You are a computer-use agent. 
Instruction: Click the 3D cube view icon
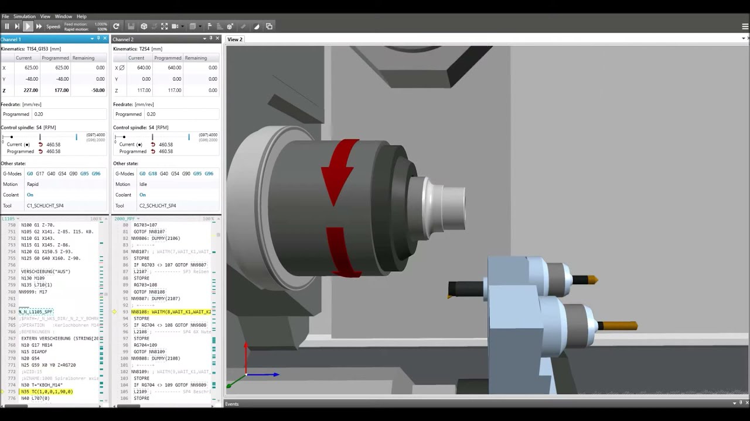[144, 26]
